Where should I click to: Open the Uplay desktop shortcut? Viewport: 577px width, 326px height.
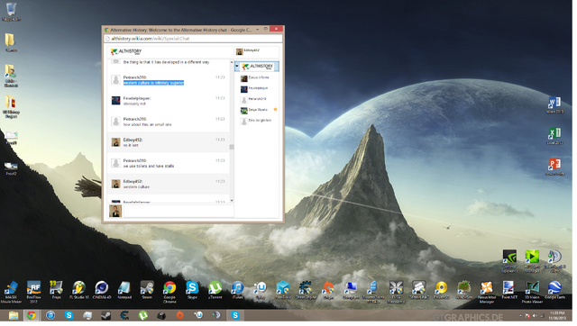point(261,290)
